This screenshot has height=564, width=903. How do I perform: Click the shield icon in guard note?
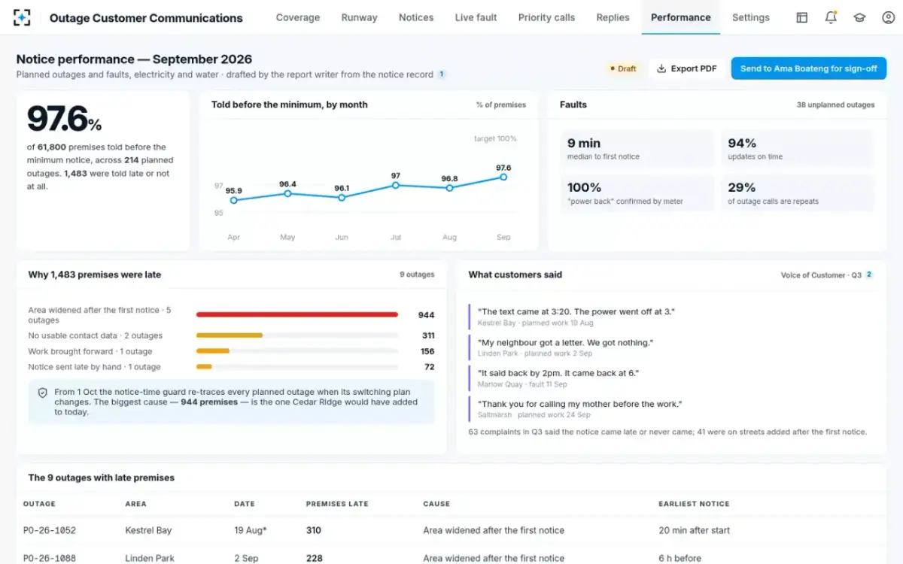point(43,393)
